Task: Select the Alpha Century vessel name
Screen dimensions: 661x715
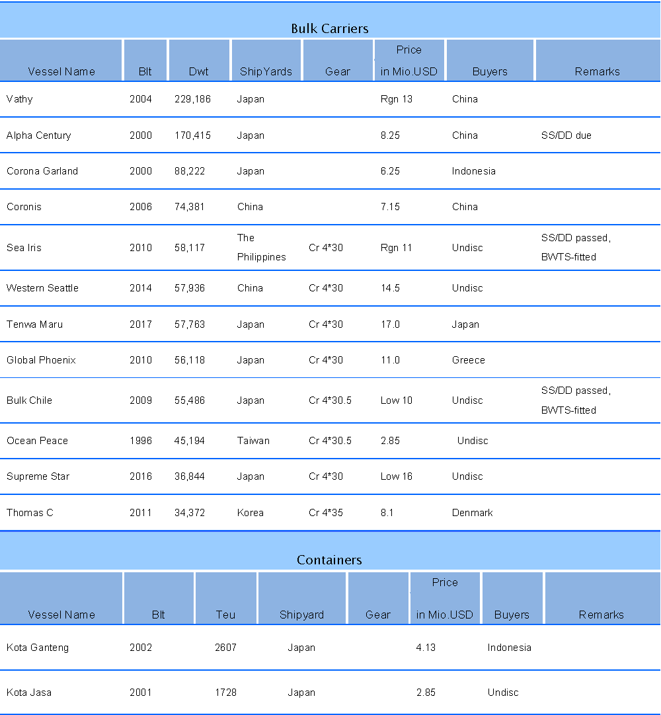Action: click(x=39, y=135)
